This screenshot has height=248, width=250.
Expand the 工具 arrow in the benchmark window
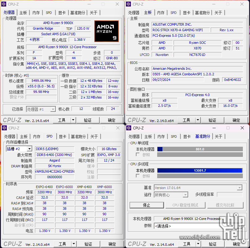click(x=198, y=244)
